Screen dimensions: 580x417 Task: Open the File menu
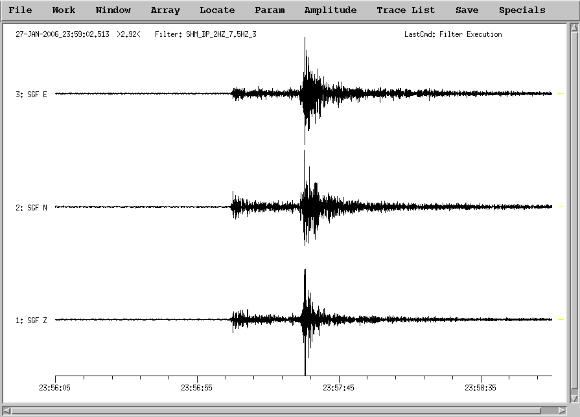(x=20, y=10)
